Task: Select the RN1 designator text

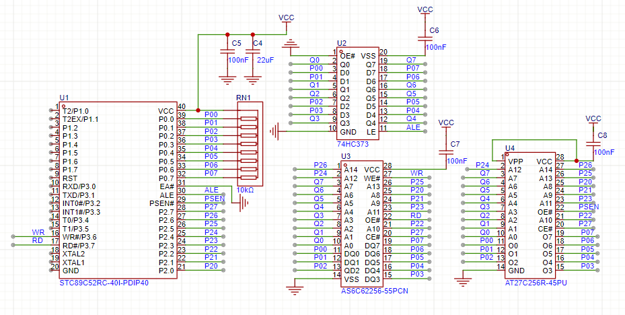Action: click(x=245, y=98)
